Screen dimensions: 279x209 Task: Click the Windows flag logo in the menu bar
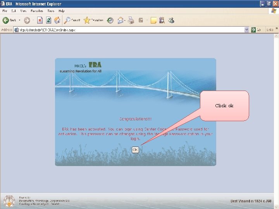click(x=274, y=11)
